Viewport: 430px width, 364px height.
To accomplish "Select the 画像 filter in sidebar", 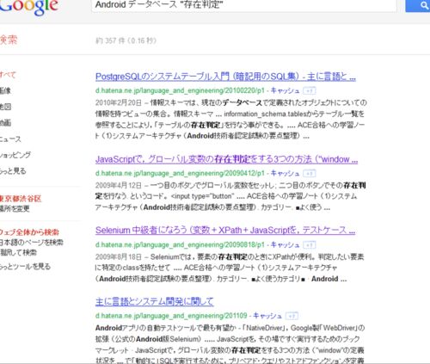I will click(5, 91).
